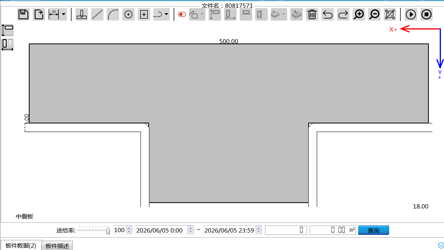Screen dimensions: 444x250
Task: Expand the dimension tool dropdown arrow
Action: coord(64,14)
